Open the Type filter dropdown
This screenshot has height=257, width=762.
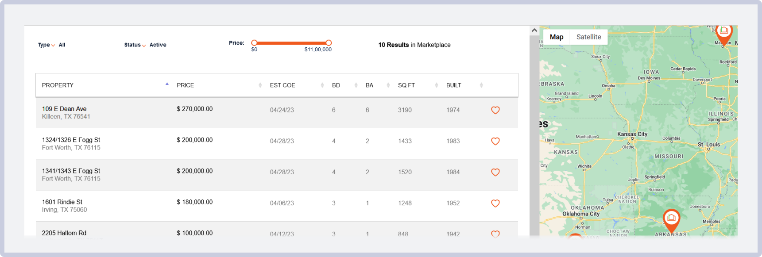pyautogui.click(x=46, y=45)
